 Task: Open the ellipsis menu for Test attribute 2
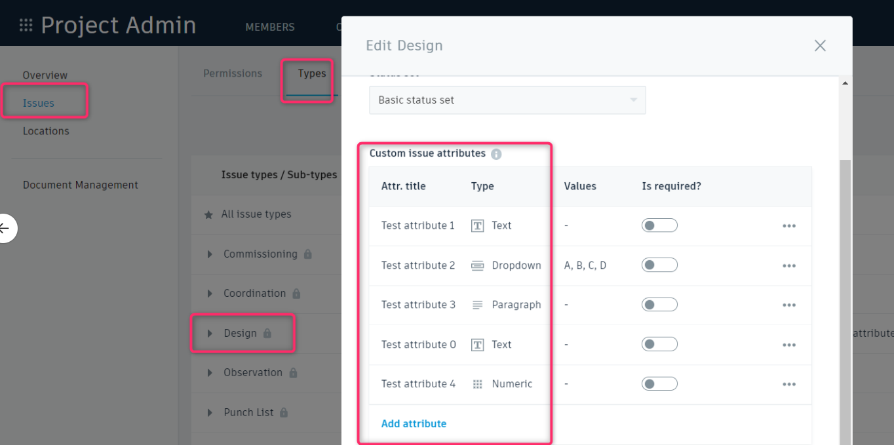click(x=789, y=265)
